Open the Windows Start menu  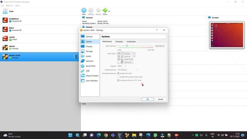tap(70, 135)
